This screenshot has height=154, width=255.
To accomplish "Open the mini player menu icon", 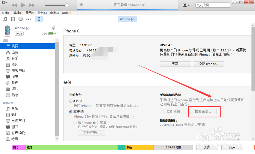I will point(4,2).
